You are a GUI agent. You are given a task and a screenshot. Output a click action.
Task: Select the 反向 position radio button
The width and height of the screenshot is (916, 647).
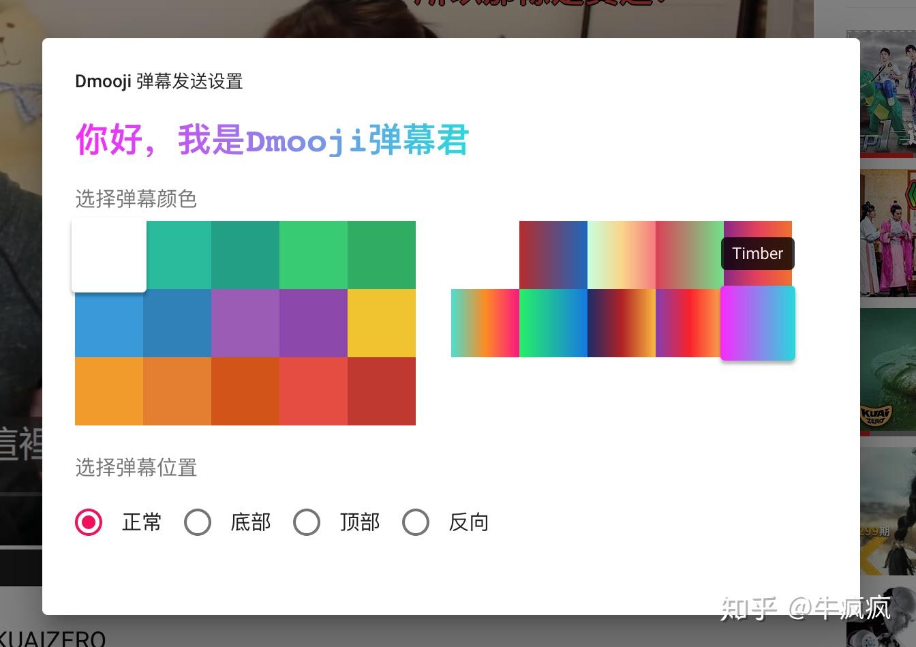click(416, 522)
